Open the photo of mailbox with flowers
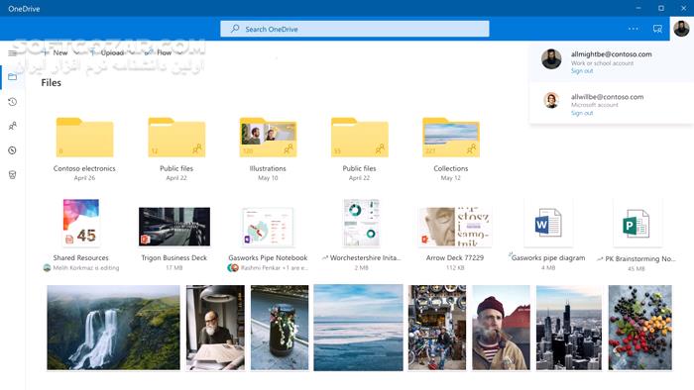The width and height of the screenshot is (694, 390). pyautogui.click(x=280, y=328)
